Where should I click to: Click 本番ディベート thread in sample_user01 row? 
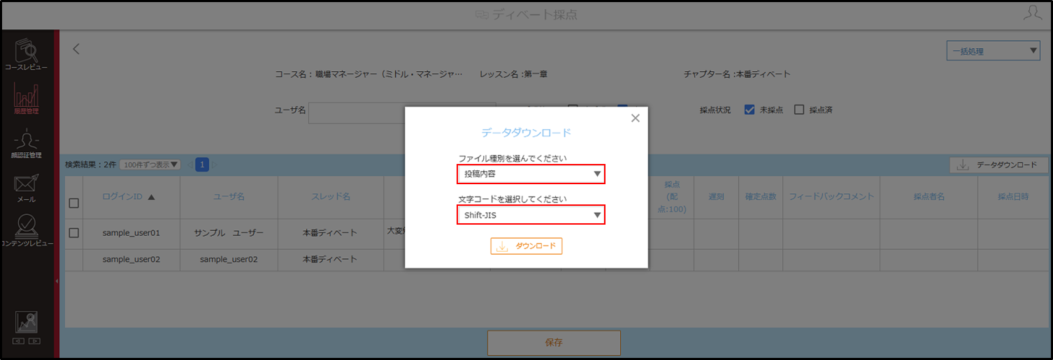(x=330, y=233)
